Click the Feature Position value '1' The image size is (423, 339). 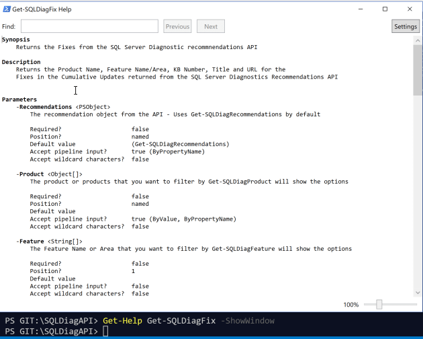pos(133,271)
